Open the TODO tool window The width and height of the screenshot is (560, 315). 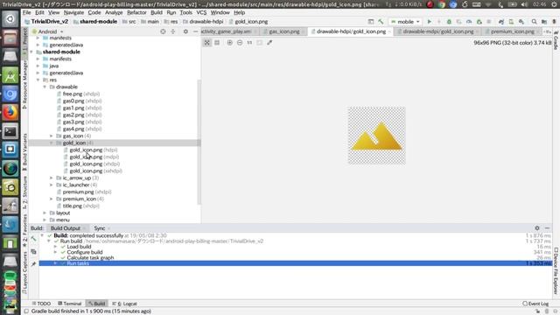(41, 304)
